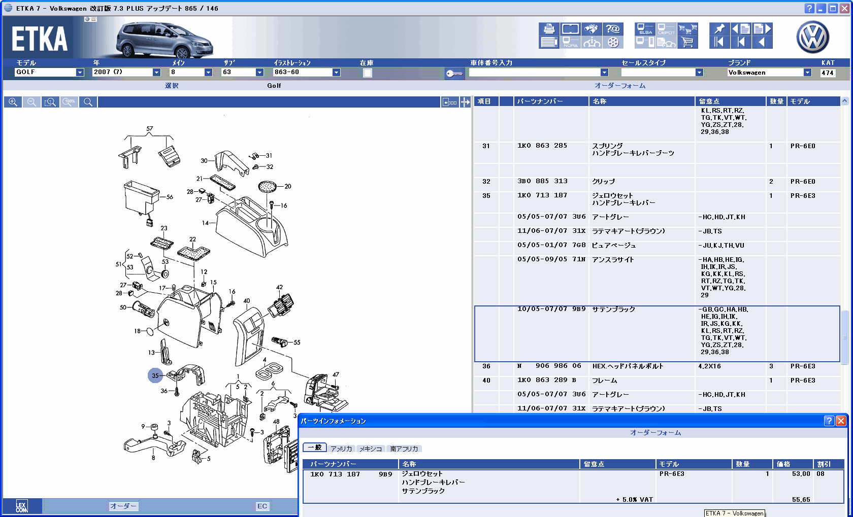853x517 pixels.
Task: Click the pushpin bookmark icon
Action: (x=719, y=29)
